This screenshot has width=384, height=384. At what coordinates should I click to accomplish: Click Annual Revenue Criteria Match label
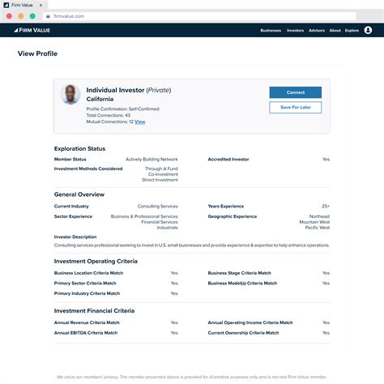point(87,322)
